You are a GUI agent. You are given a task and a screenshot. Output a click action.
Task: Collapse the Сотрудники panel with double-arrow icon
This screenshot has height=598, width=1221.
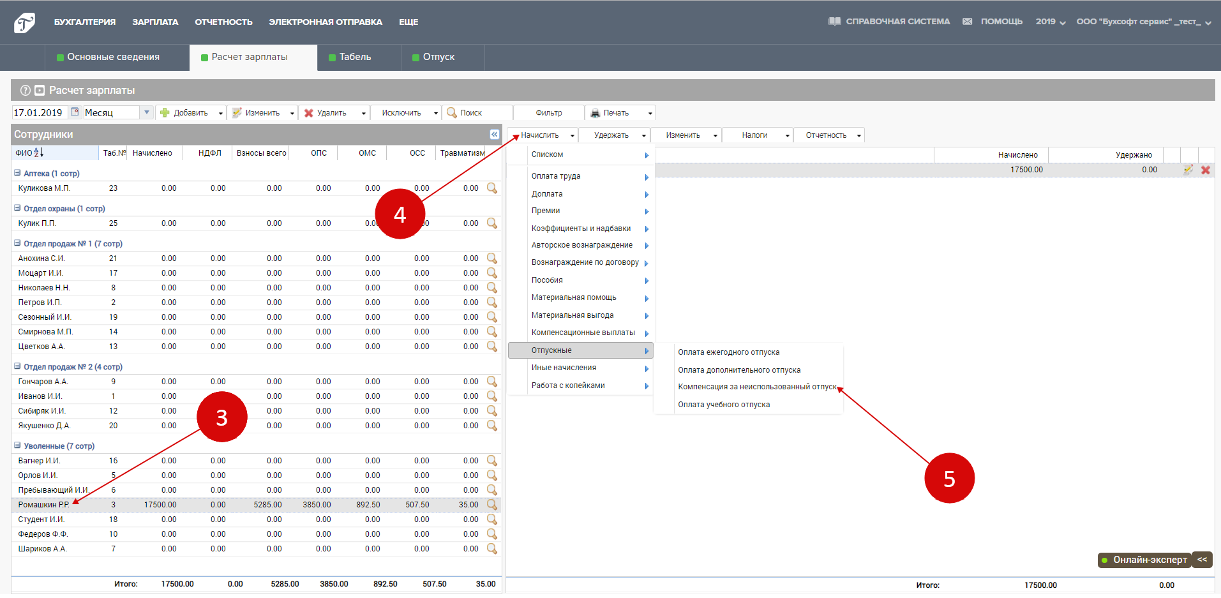(494, 134)
